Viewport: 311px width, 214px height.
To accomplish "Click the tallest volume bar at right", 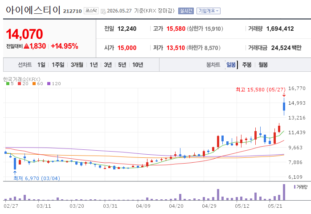I will tap(284, 192).
